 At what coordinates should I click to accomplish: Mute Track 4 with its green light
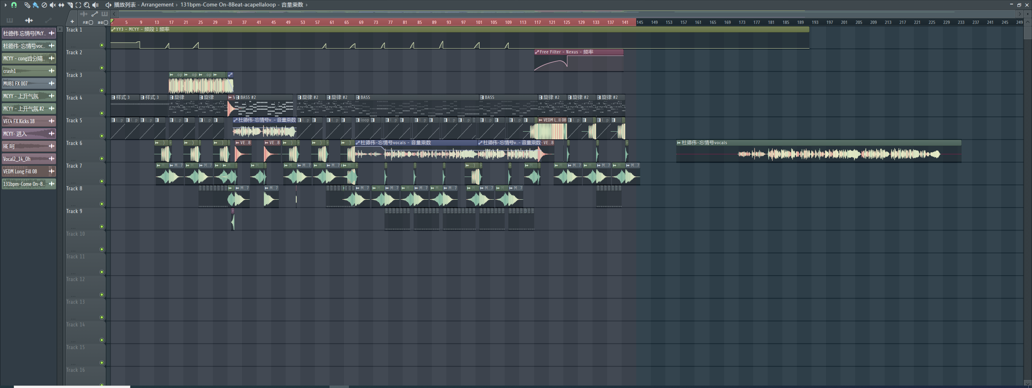click(x=102, y=113)
